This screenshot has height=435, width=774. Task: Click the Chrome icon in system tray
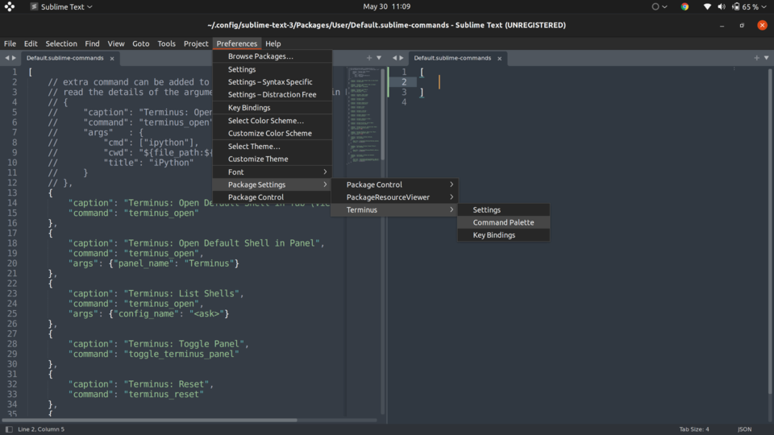[685, 6]
